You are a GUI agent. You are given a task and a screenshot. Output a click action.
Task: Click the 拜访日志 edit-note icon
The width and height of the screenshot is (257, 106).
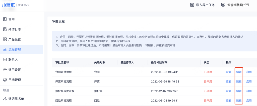coord(5,29)
